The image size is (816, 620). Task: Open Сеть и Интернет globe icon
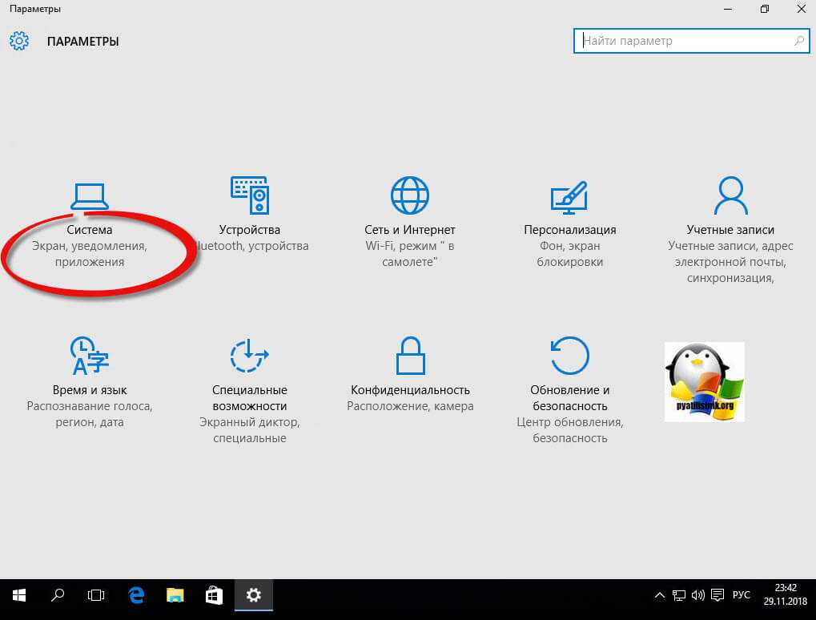click(409, 196)
